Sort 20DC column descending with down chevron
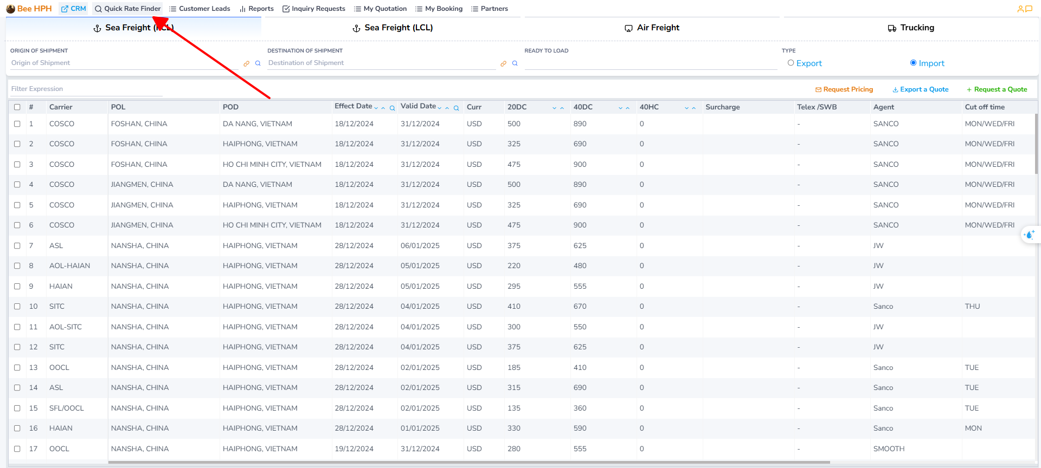Viewport: 1041px width, 468px height. tap(554, 108)
